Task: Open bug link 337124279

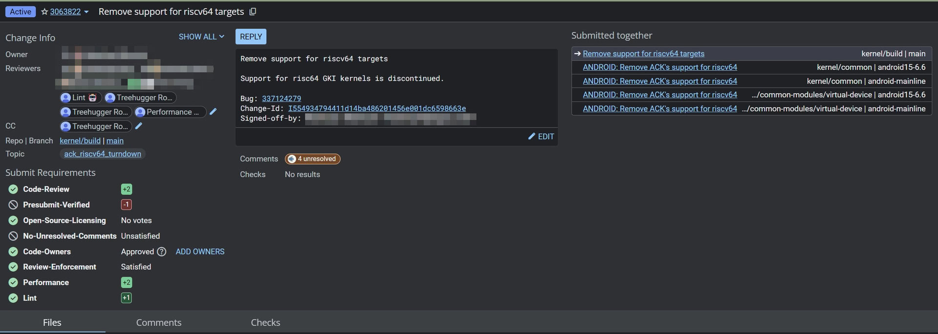Action: point(281,98)
